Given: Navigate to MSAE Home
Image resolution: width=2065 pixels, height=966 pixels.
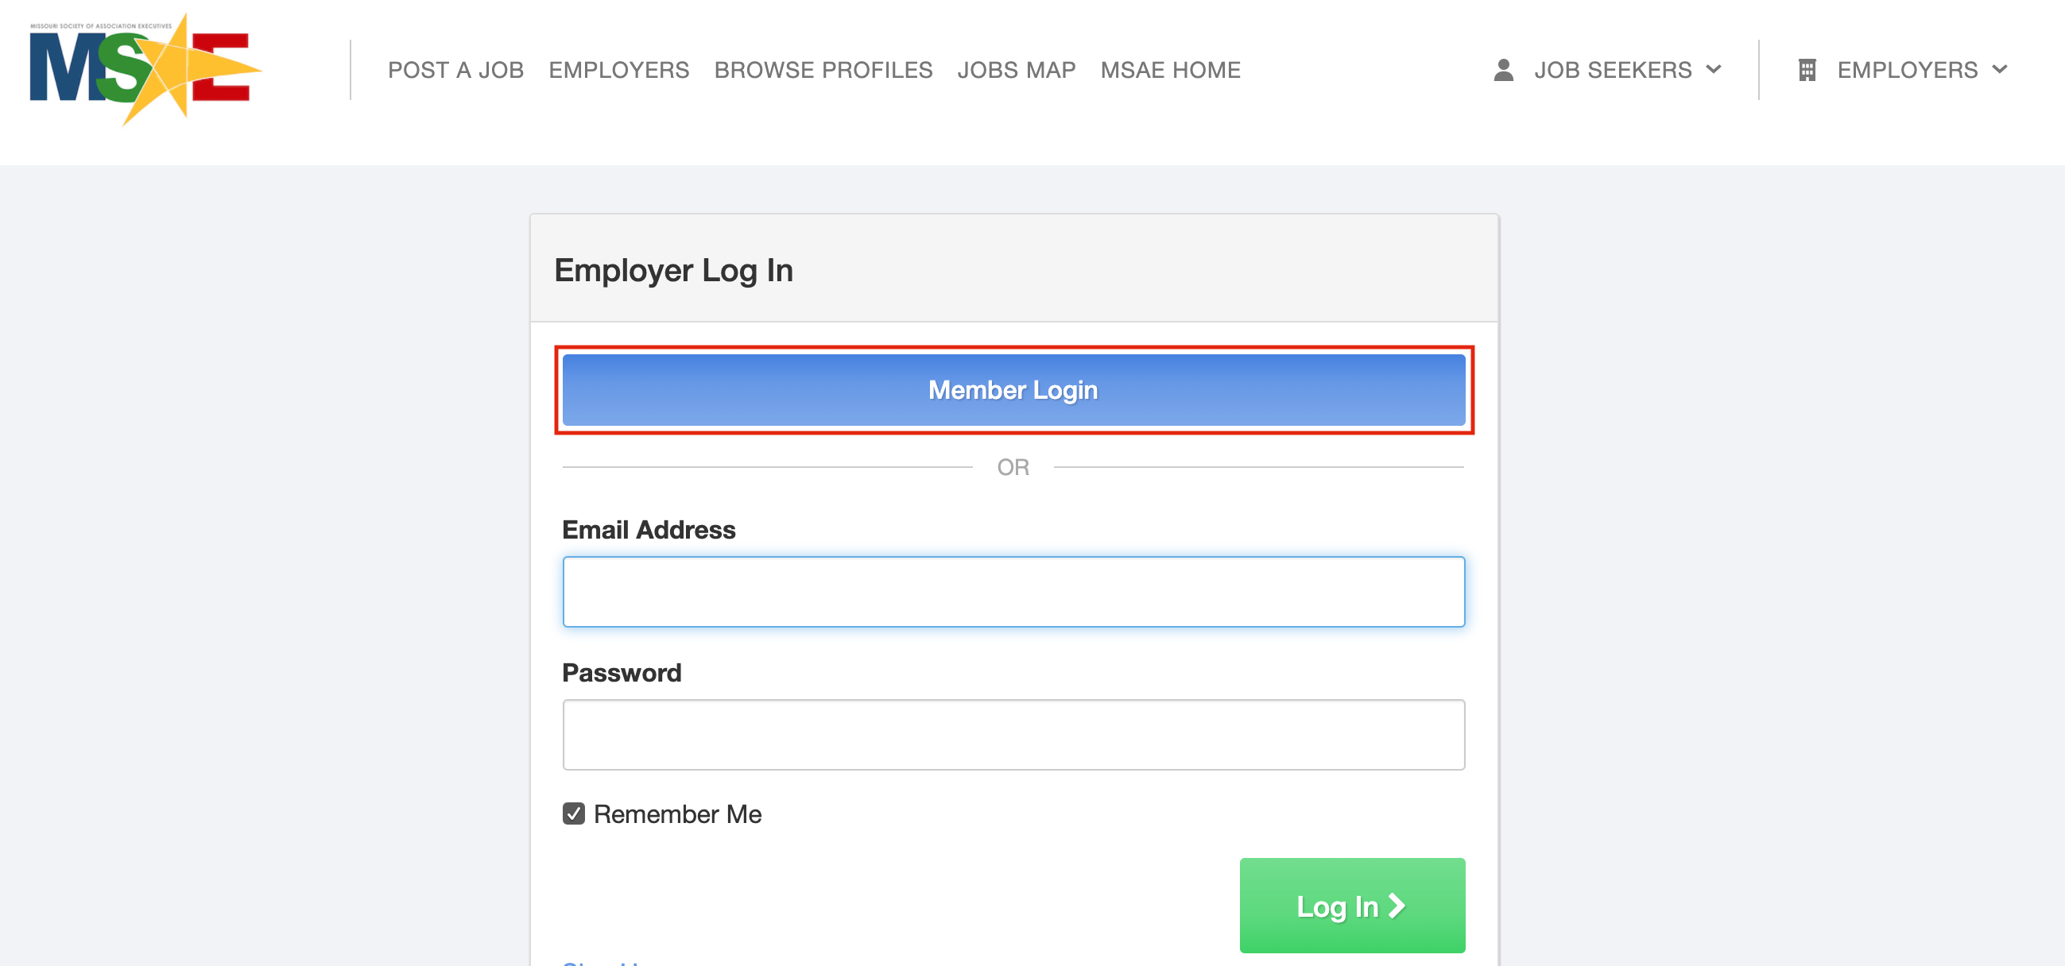Looking at the screenshot, I should [1169, 70].
